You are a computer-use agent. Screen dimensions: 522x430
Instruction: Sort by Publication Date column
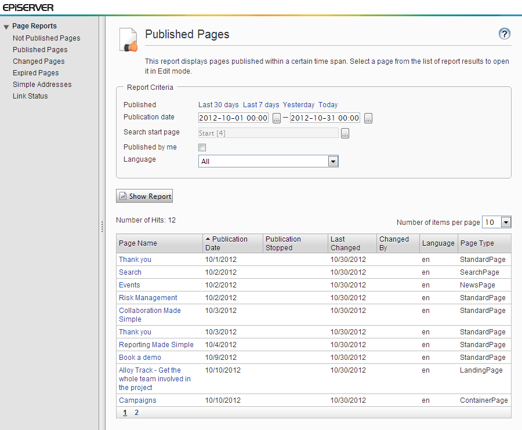233,243
